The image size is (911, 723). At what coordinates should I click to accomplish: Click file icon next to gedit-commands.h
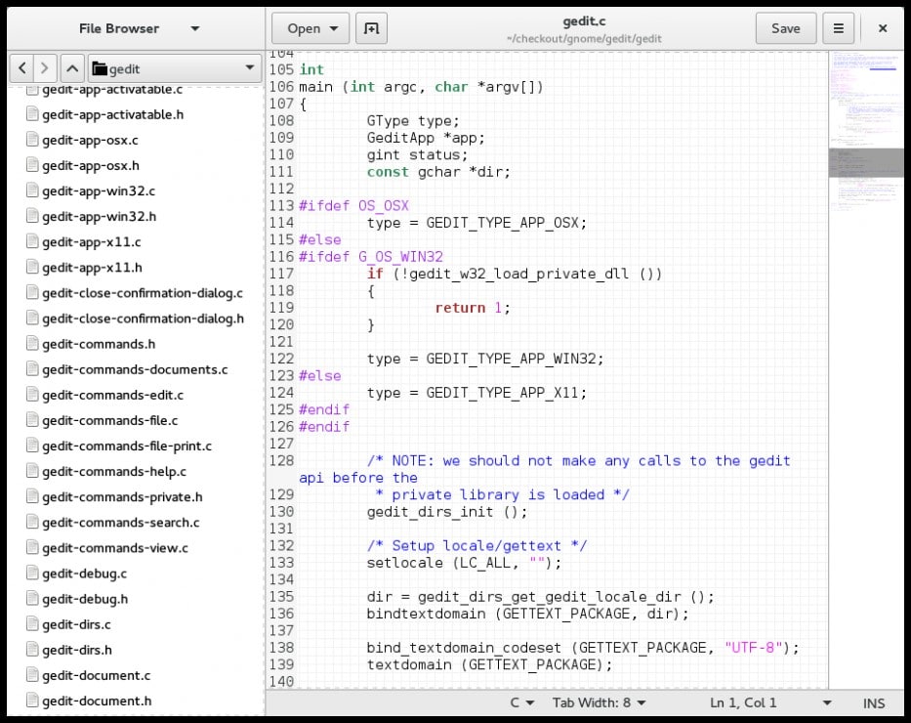[32, 344]
